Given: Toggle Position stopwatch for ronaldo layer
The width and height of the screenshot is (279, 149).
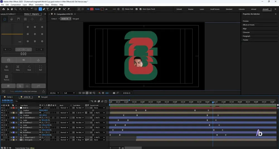Looking at the screenshot, I should tap(19, 115).
